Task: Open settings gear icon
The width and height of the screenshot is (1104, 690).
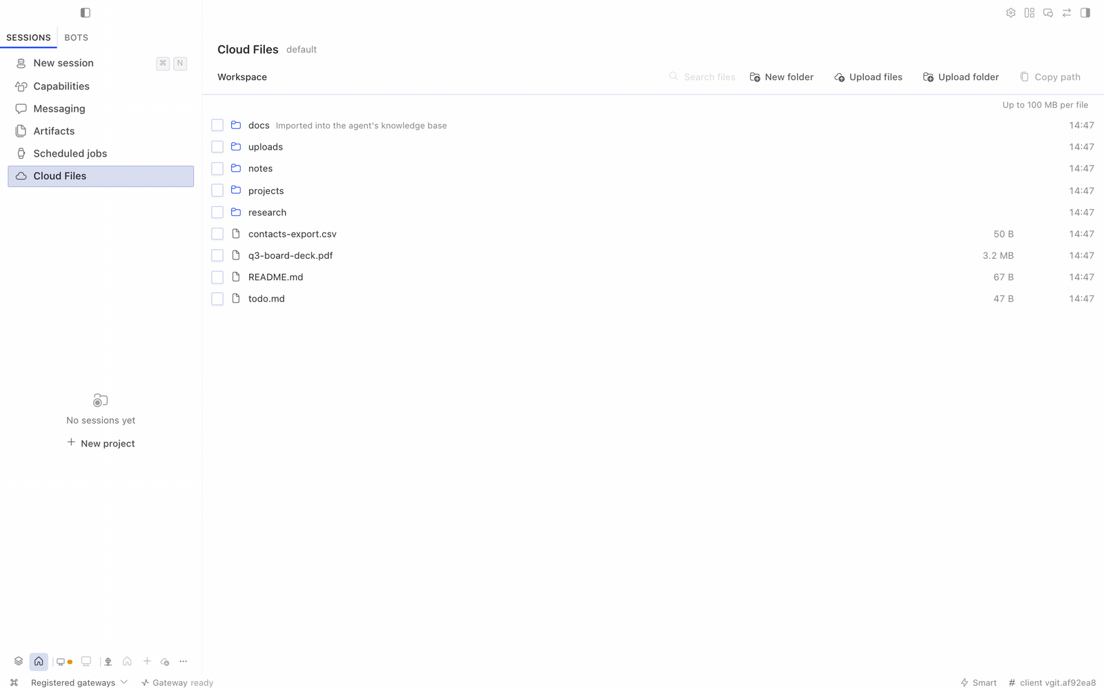Action: click(x=1011, y=12)
